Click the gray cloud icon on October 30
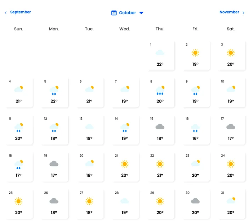The height and width of the screenshot is (223, 248). pos(195,201)
